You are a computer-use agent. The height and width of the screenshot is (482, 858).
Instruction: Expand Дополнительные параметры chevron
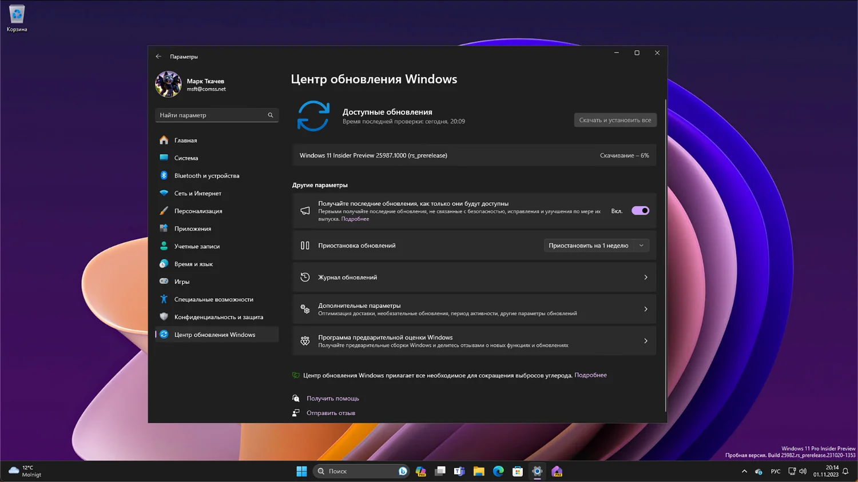pos(646,309)
